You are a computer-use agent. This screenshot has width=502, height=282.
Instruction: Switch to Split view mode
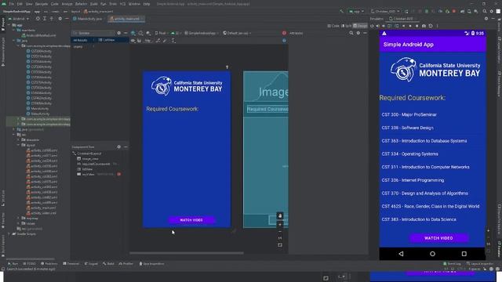click(x=347, y=26)
